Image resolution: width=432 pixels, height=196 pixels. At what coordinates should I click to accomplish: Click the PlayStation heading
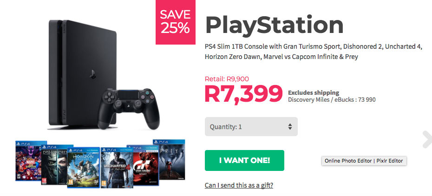click(274, 26)
